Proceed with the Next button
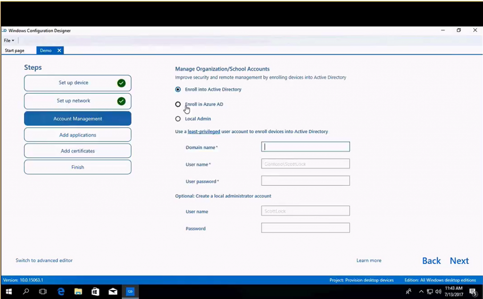Screen dimensions: 483x299 click(x=459, y=261)
